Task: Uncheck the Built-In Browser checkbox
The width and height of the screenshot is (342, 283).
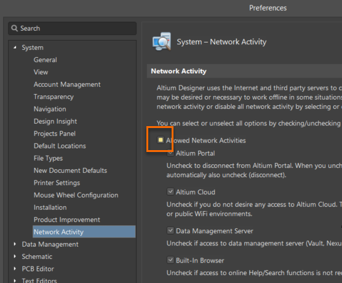Action: pyautogui.click(x=170, y=260)
